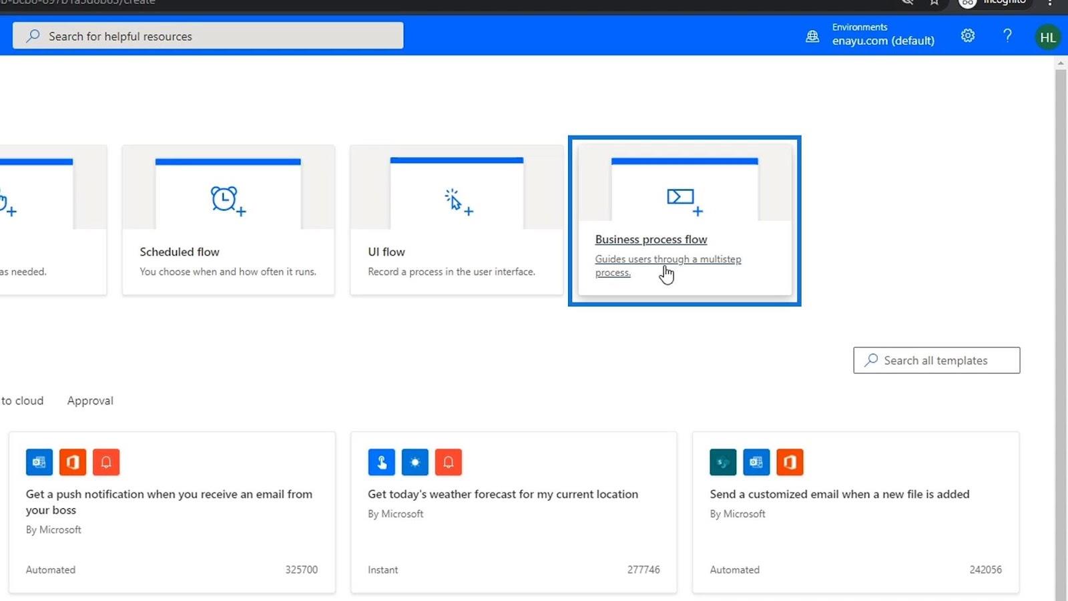Focus the 'Search for helpful resources' field
Screen dimensions: 1068x601
pos(208,36)
